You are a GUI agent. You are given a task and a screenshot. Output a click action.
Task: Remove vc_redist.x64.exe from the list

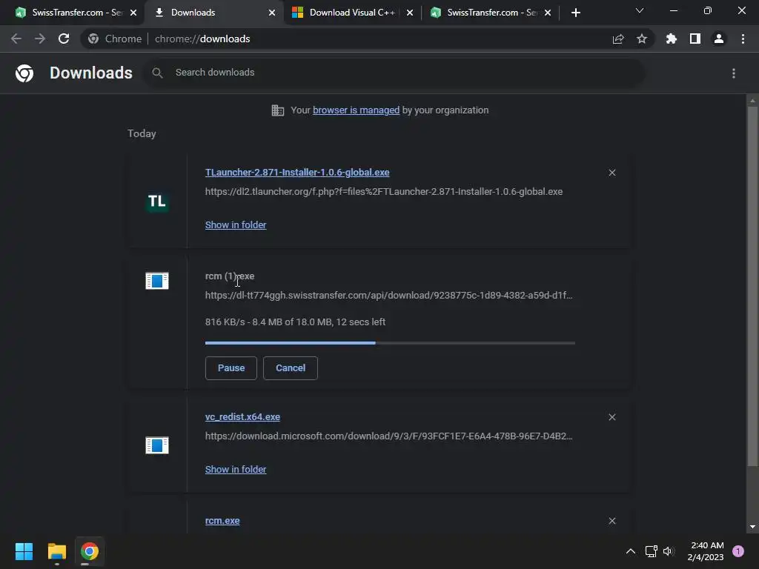pyautogui.click(x=612, y=417)
